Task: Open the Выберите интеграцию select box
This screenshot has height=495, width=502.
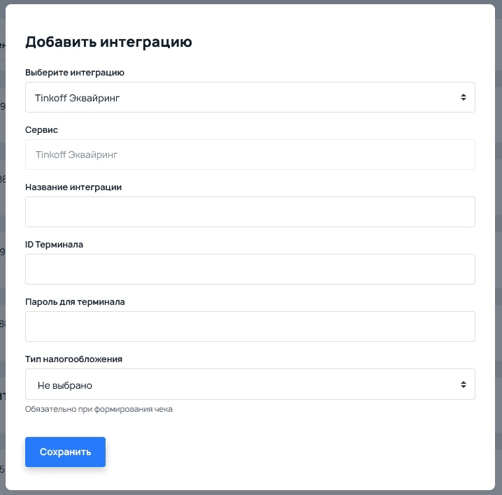Action: (250, 98)
